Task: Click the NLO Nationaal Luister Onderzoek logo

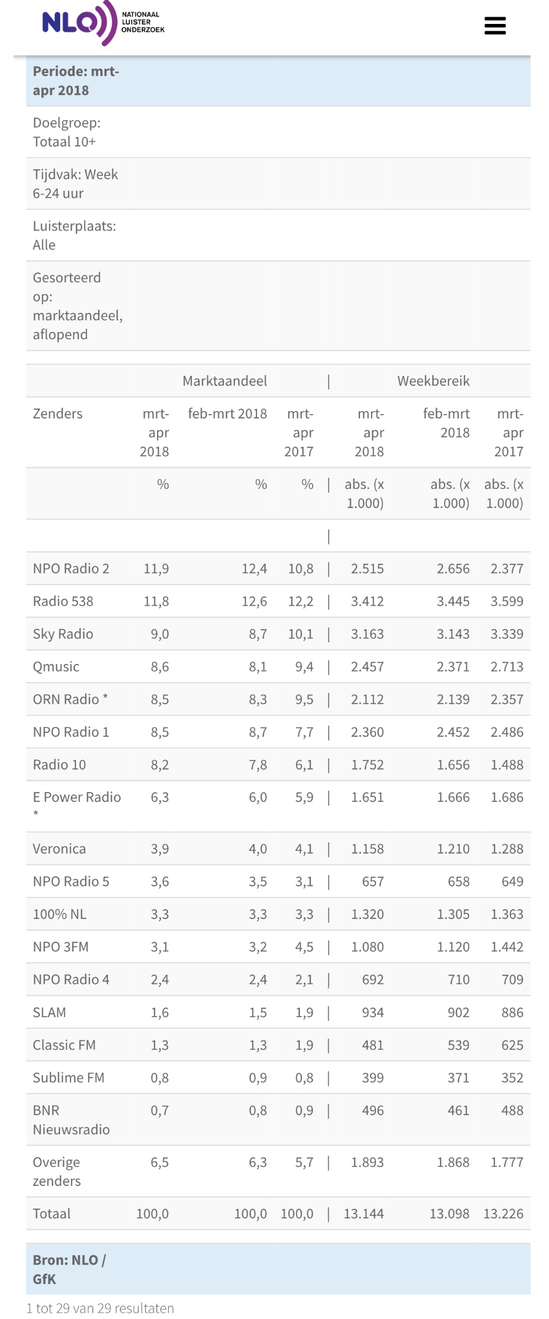Action: pos(104,23)
